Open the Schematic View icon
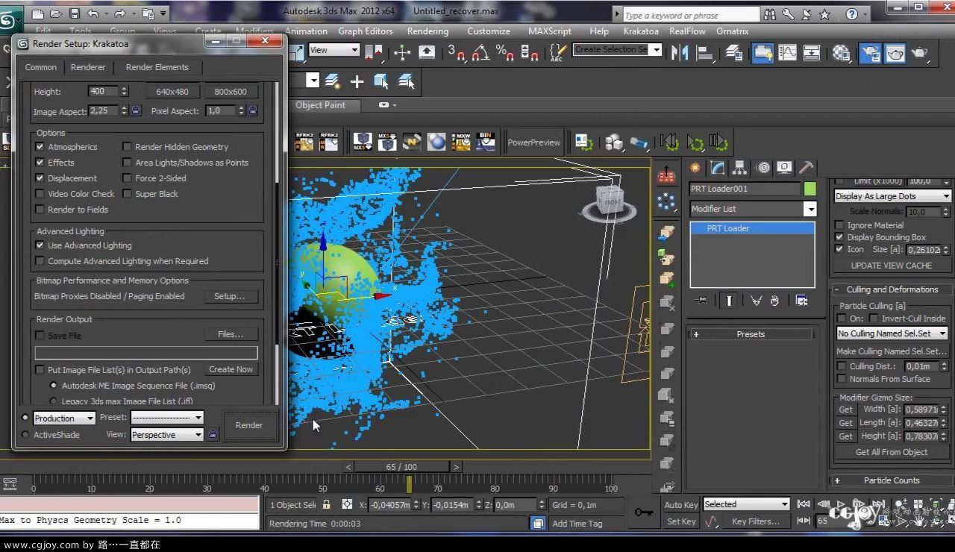Viewport: 955px width, 552px height. pos(812,51)
